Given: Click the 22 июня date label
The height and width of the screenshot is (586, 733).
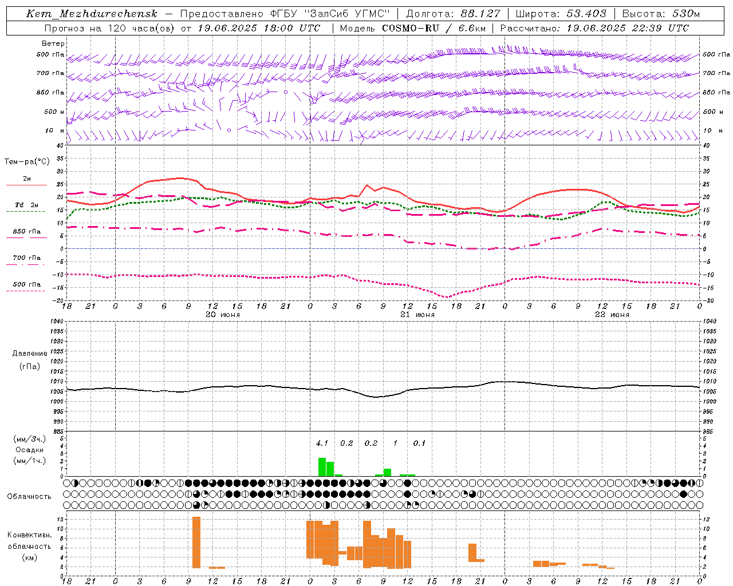Looking at the screenshot, I should (x=612, y=314).
